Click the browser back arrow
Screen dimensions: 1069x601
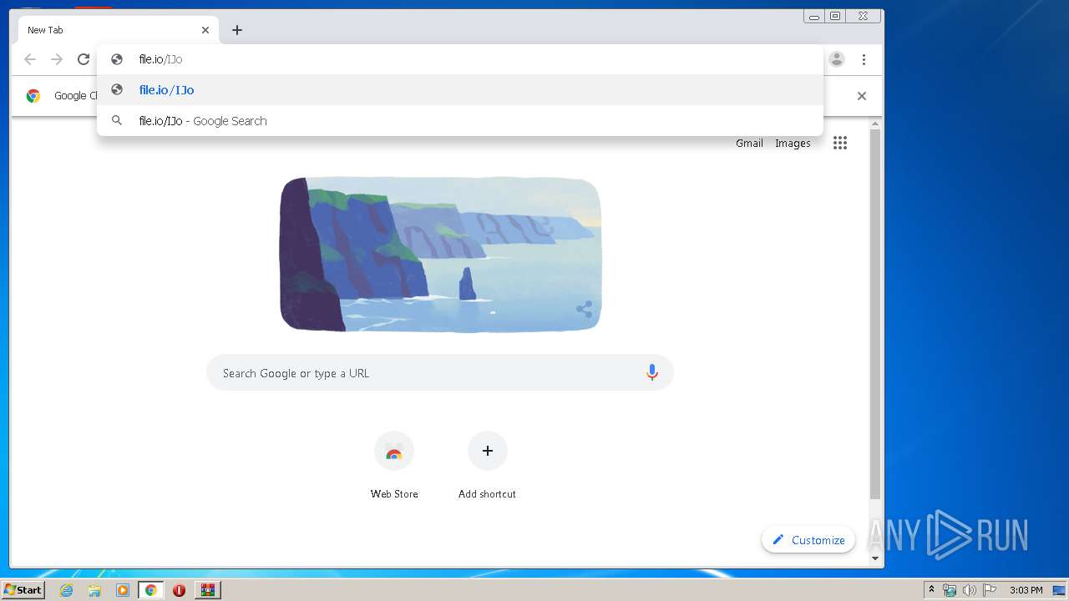30,59
